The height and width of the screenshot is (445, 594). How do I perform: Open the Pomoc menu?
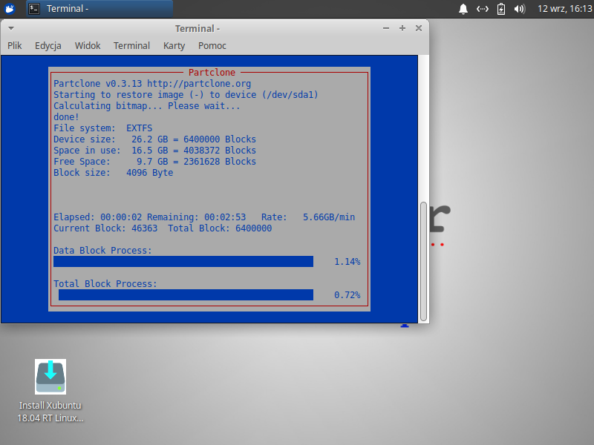212,45
